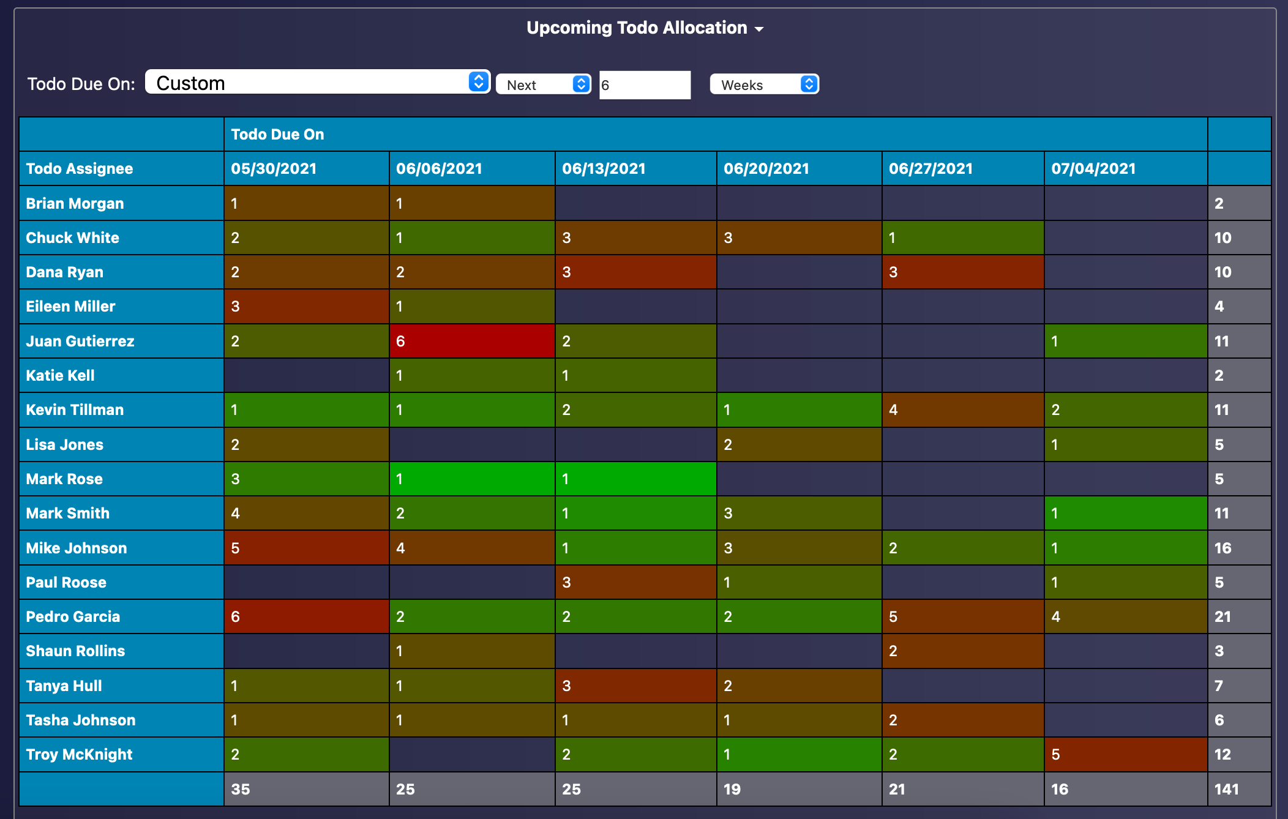Click Pedro Garcia's row total of 21
Screen dimensions: 1288x819
pyautogui.click(x=1240, y=616)
